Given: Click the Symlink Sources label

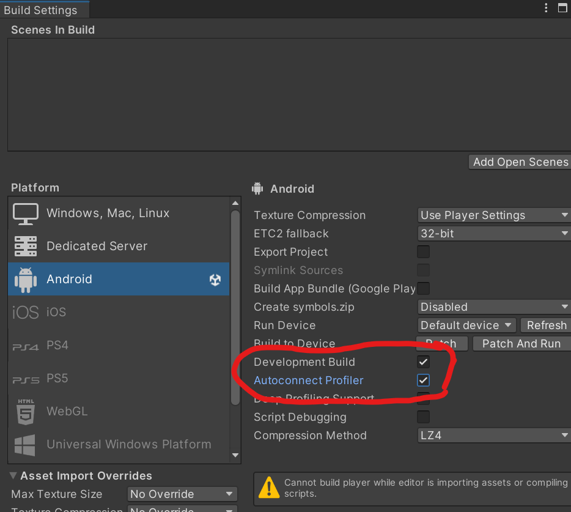Looking at the screenshot, I should (x=298, y=270).
